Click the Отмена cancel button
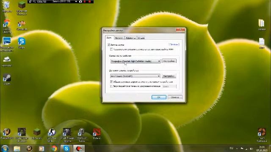This screenshot has width=271, height=152. pyautogui.click(x=175, y=97)
